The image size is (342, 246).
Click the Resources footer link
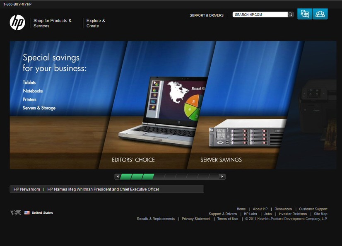coord(283,209)
